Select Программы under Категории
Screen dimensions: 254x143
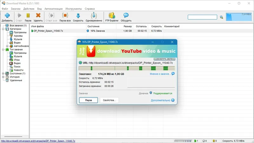20,32
